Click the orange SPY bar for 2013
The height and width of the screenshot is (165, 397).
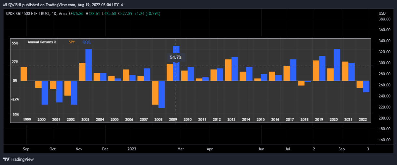[228, 70]
